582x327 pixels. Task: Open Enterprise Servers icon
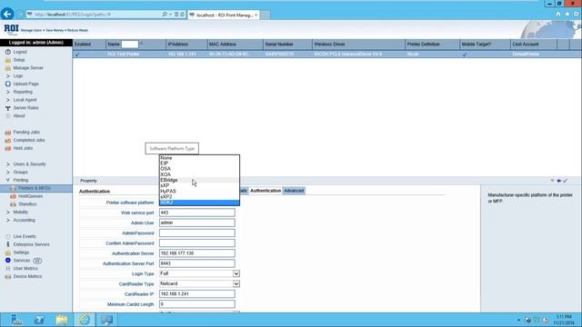[8, 244]
